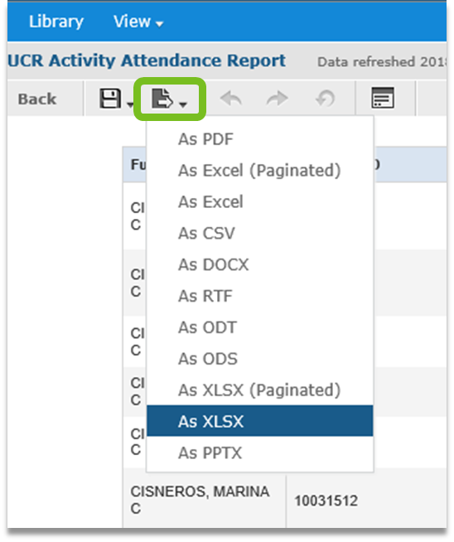This screenshot has height=542, width=454.
Task: Click the Undo arrow icon
Action: click(231, 99)
